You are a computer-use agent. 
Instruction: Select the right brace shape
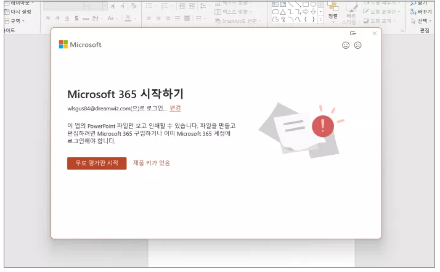tap(314, 19)
